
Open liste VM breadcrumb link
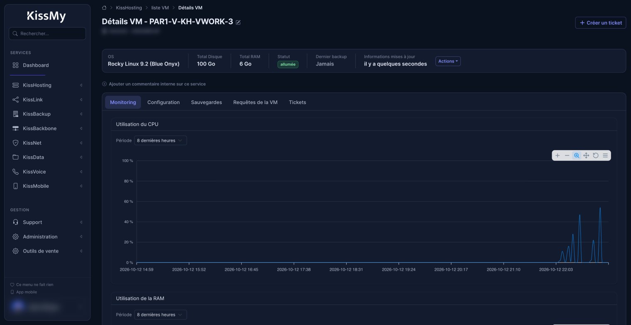tap(160, 8)
